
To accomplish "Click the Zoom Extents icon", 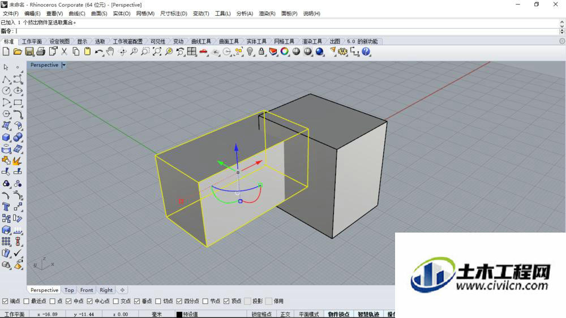I will (157, 51).
